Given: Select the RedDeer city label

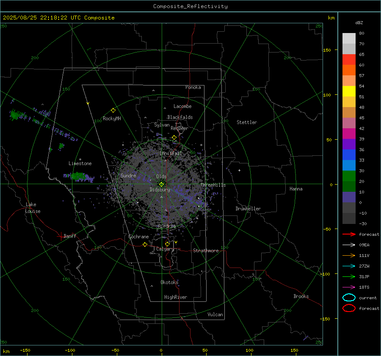Looking at the screenshot, I should [179, 128].
